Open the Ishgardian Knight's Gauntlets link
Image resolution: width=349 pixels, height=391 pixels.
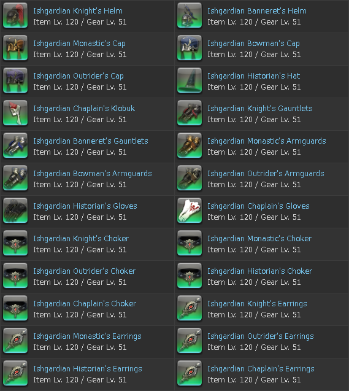260,109
